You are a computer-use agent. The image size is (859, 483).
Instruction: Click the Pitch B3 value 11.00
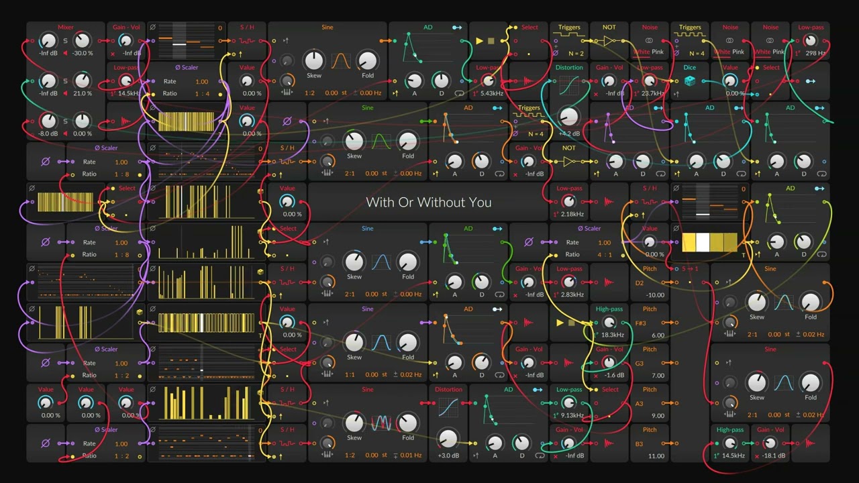coord(656,456)
